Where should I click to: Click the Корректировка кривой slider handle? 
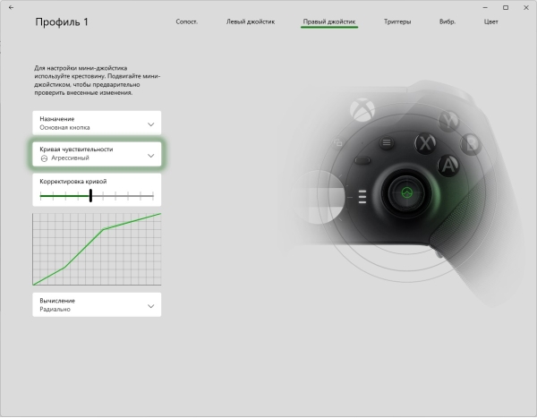[x=90, y=195]
